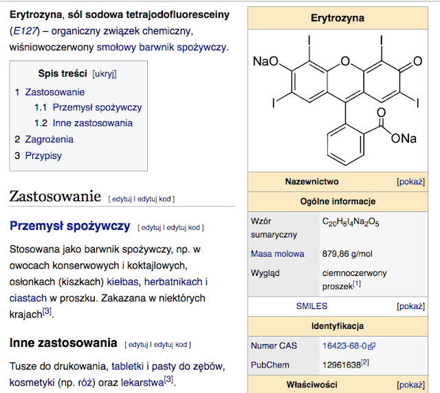Open the 'kiełbas' link

click(x=122, y=282)
